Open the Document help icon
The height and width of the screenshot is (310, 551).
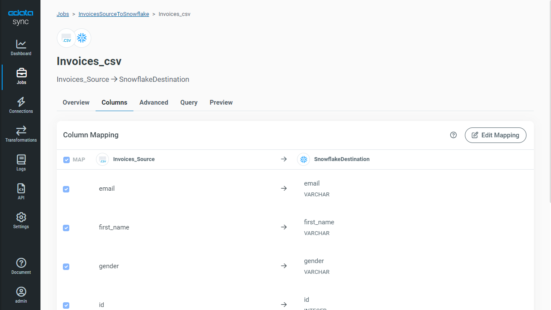pos(21,266)
